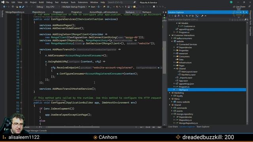Select the commands project

(x=181, y=108)
